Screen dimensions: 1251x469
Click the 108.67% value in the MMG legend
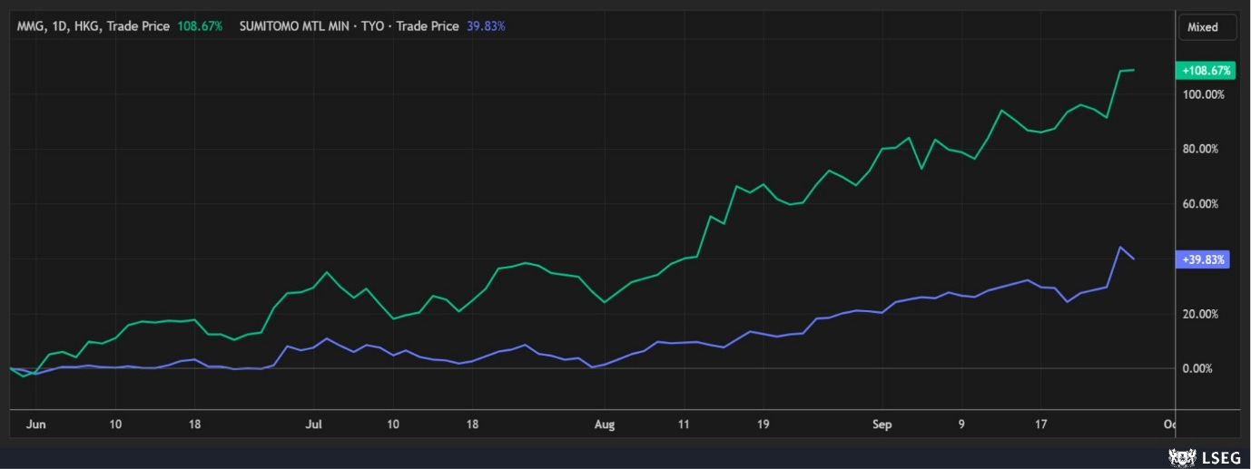point(199,26)
